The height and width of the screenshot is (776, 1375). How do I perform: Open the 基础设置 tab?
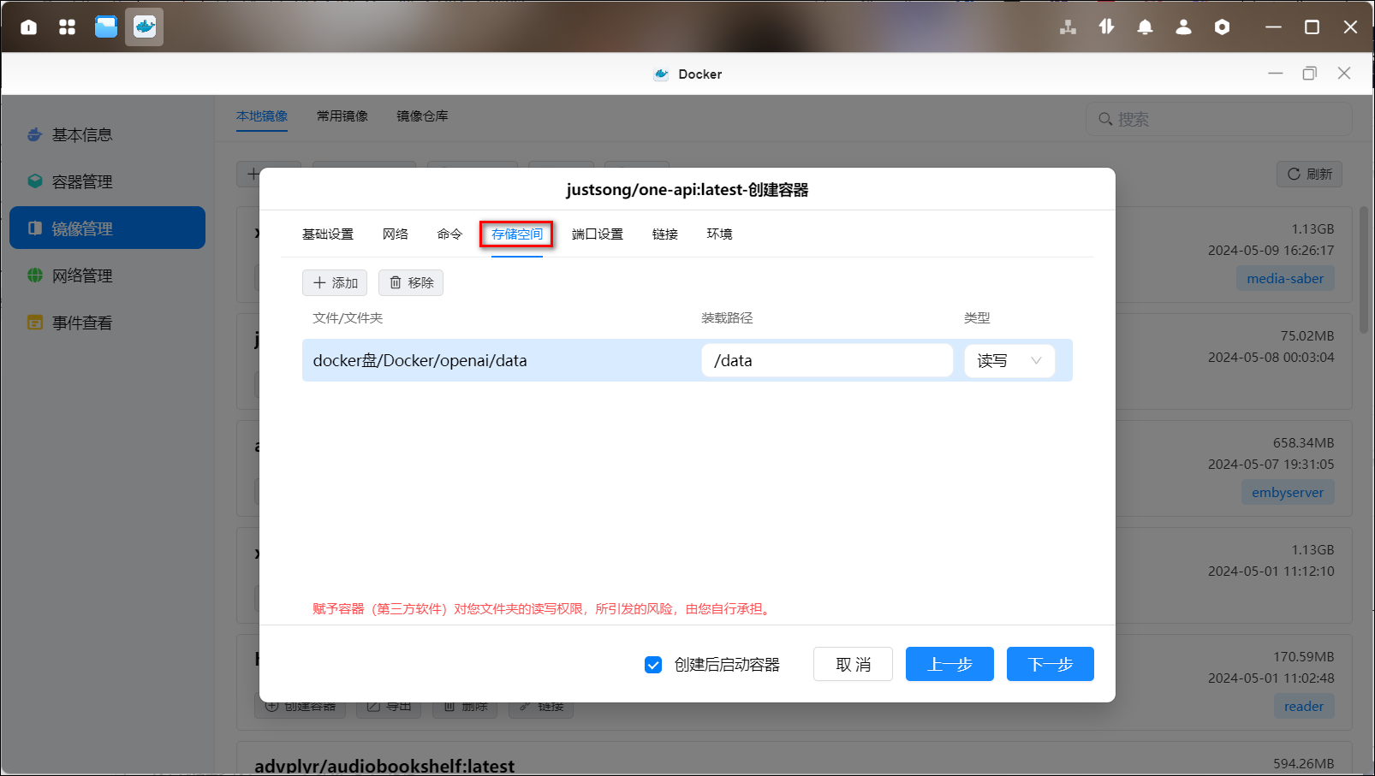[x=327, y=234]
